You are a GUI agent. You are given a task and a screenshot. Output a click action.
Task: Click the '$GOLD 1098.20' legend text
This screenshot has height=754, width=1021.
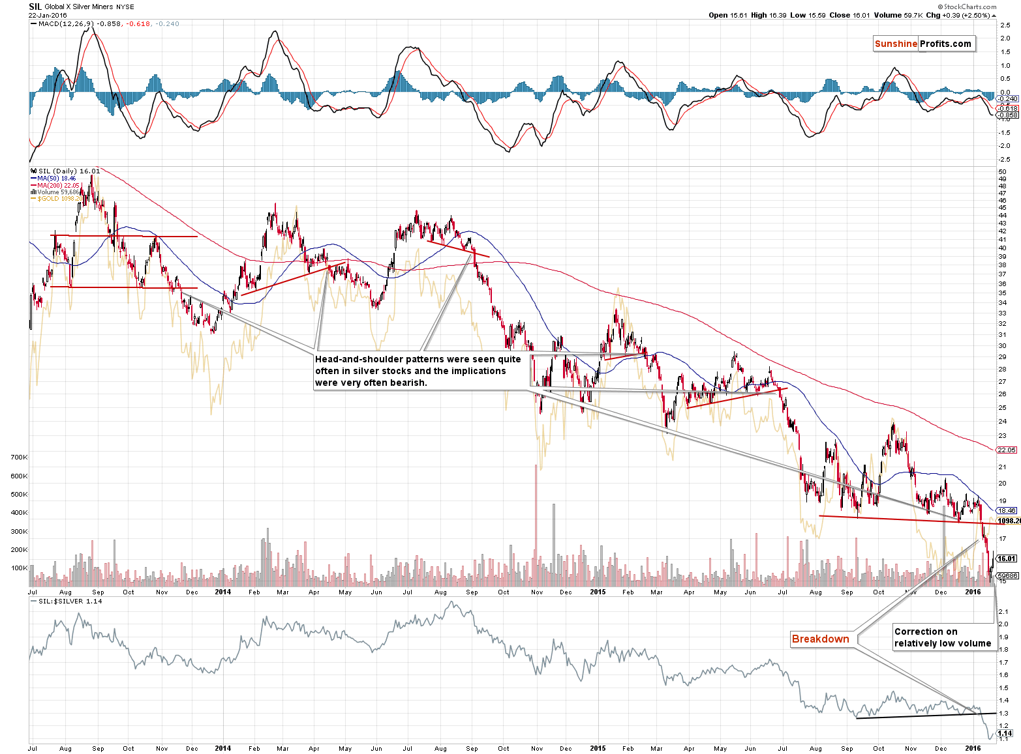point(60,198)
